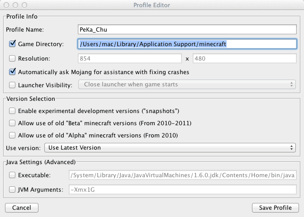Image resolution: width=304 pixels, height=217 pixels.
Task: Allow old Beta minecraft versions
Action: 12,123
